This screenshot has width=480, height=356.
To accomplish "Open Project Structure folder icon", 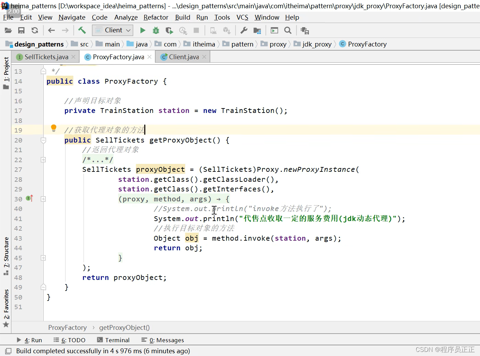I will pos(257,31).
